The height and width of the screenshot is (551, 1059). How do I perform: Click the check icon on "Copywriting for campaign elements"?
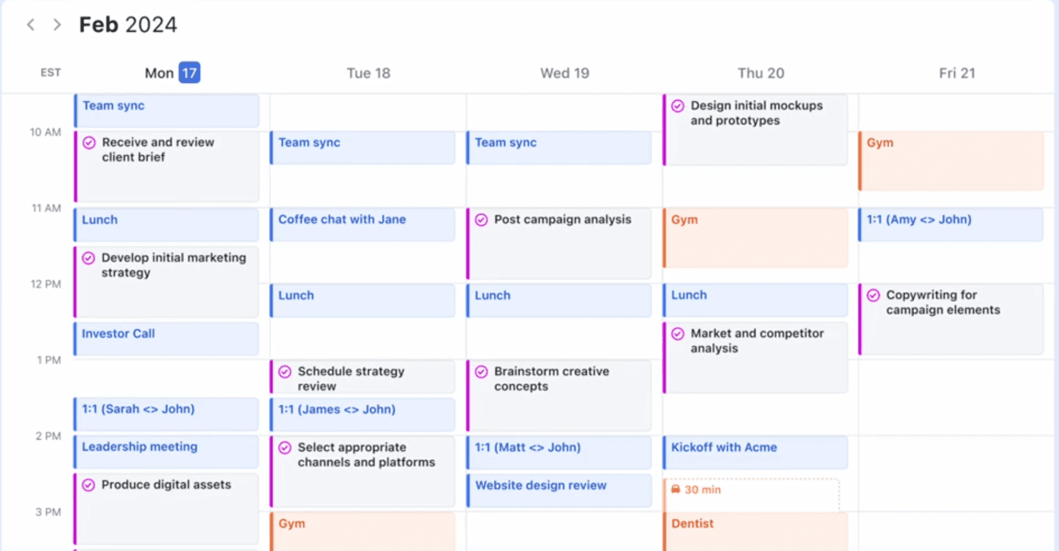874,295
